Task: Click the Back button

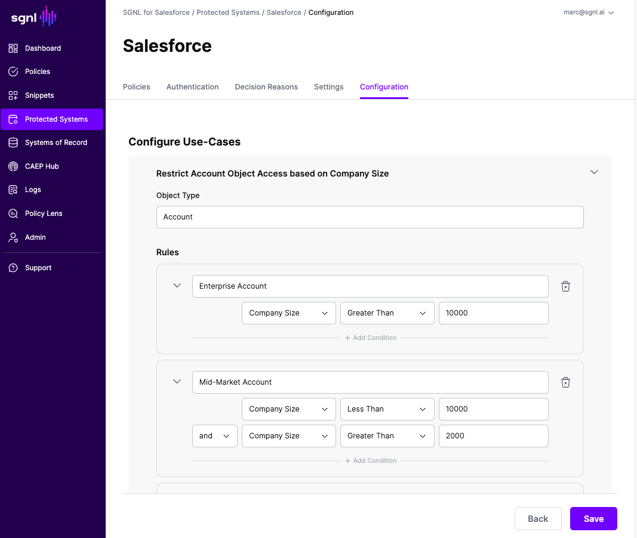Action: pyautogui.click(x=538, y=518)
